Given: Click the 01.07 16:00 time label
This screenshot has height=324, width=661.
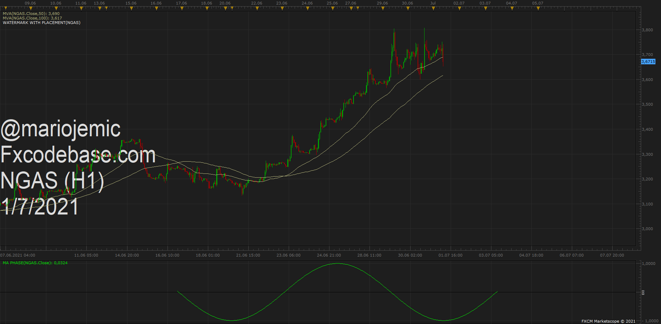Looking at the screenshot, I should click(x=450, y=255).
